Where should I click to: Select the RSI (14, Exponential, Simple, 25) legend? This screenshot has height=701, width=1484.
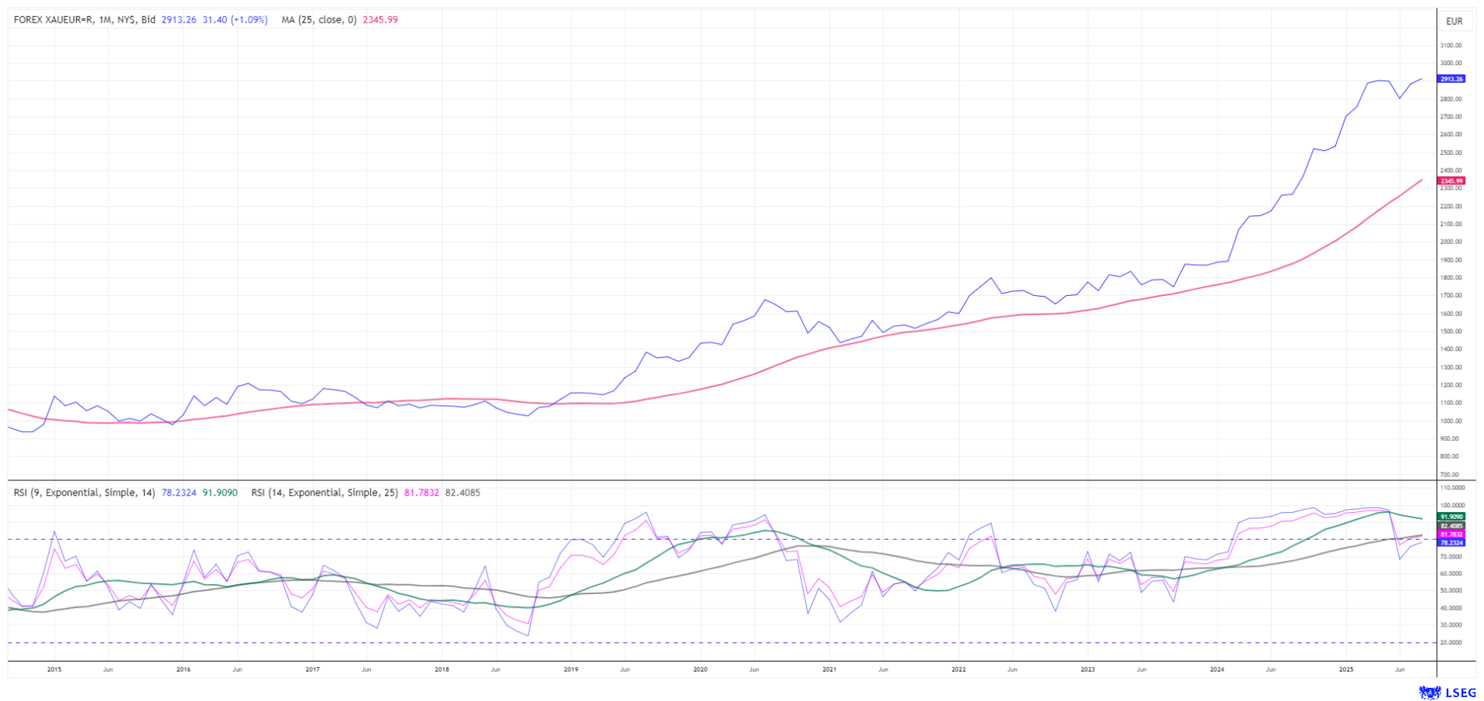click(x=325, y=493)
